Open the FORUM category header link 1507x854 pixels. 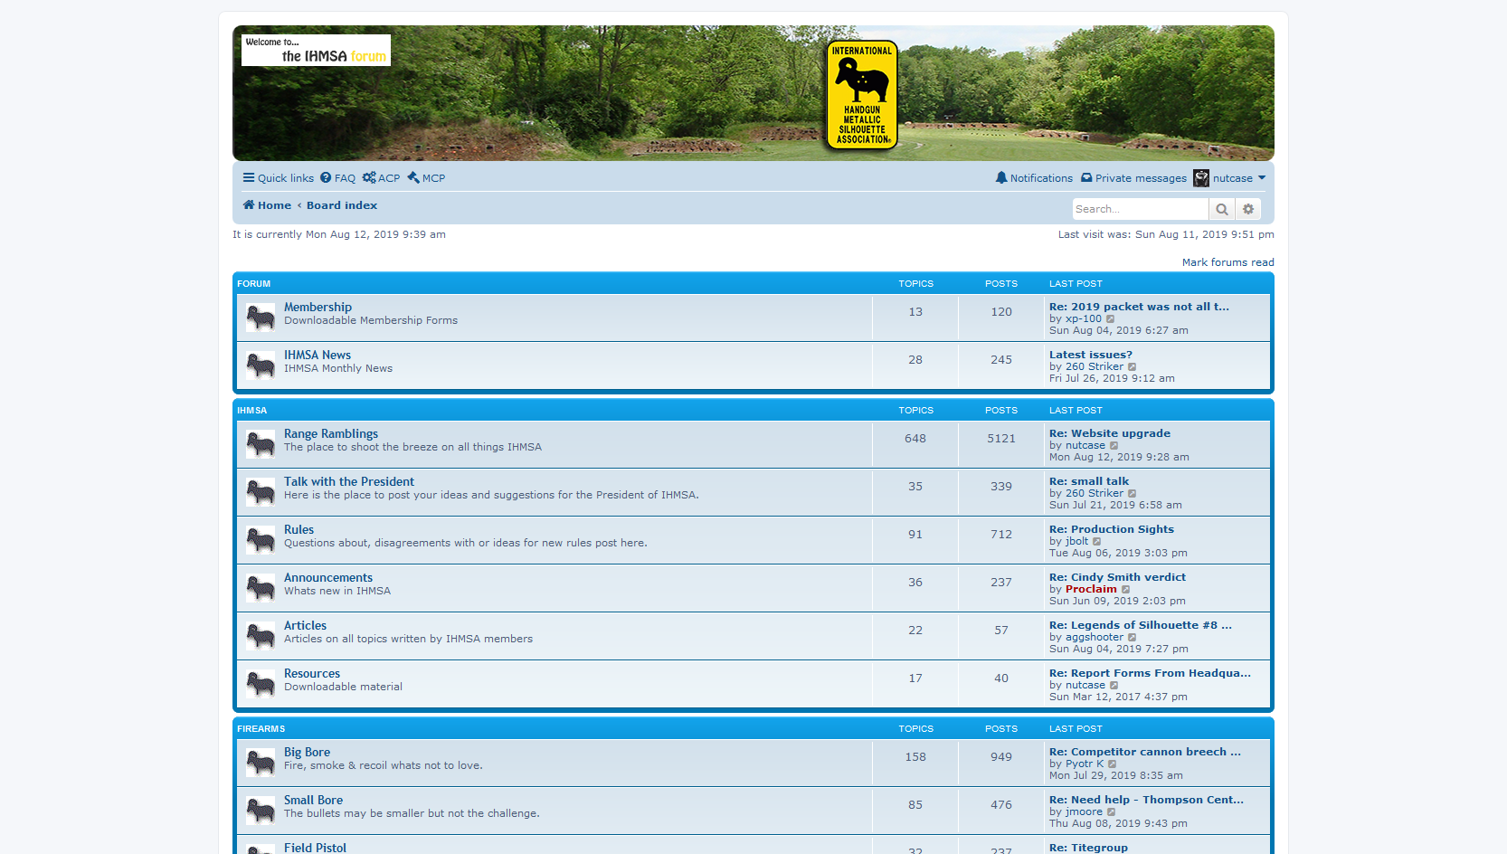tap(254, 284)
